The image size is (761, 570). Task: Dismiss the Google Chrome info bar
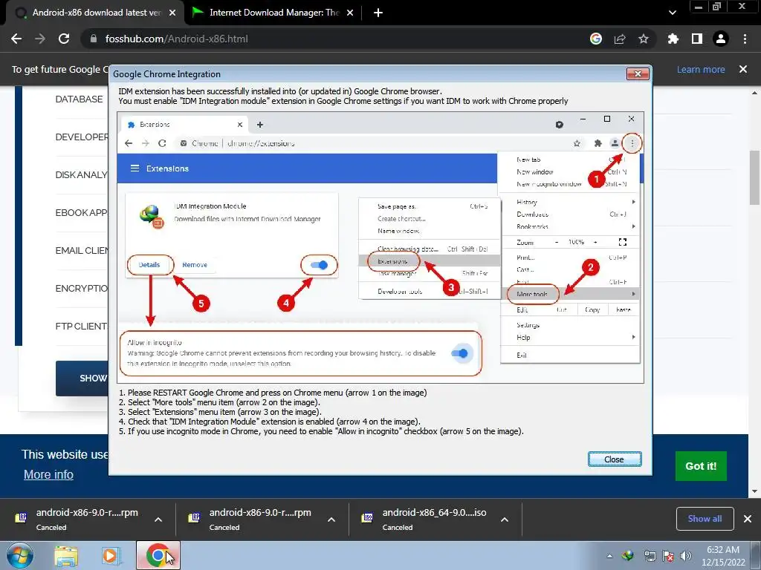(x=743, y=69)
